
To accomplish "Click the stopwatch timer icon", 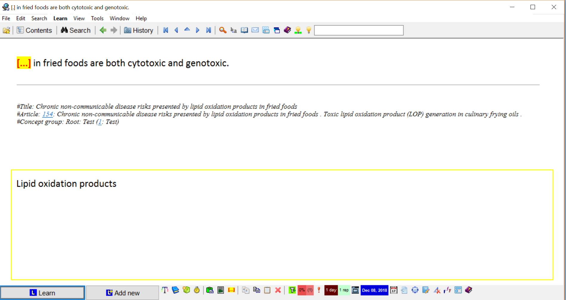I will [197, 290].
